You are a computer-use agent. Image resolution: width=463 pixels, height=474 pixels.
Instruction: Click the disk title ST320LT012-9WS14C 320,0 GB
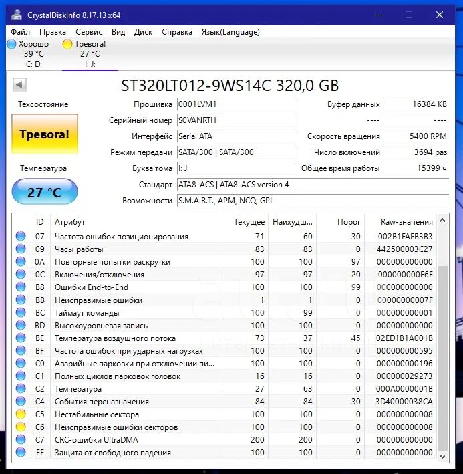[x=230, y=86]
